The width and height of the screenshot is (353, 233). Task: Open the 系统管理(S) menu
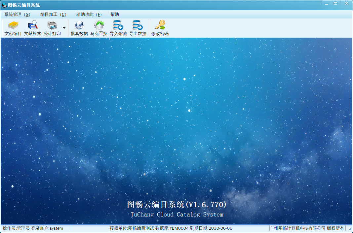(x=17, y=15)
